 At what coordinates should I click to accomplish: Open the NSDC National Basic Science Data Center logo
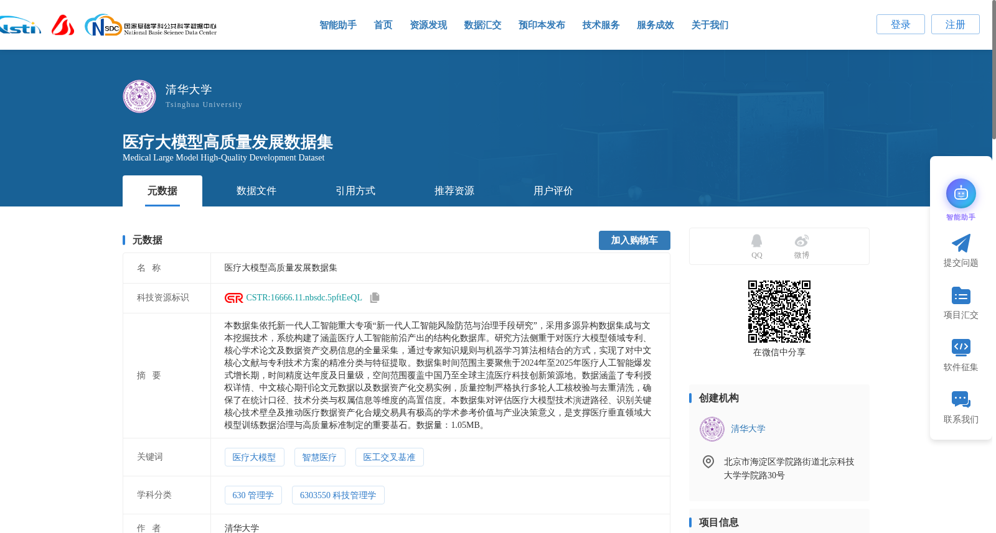[x=151, y=25]
